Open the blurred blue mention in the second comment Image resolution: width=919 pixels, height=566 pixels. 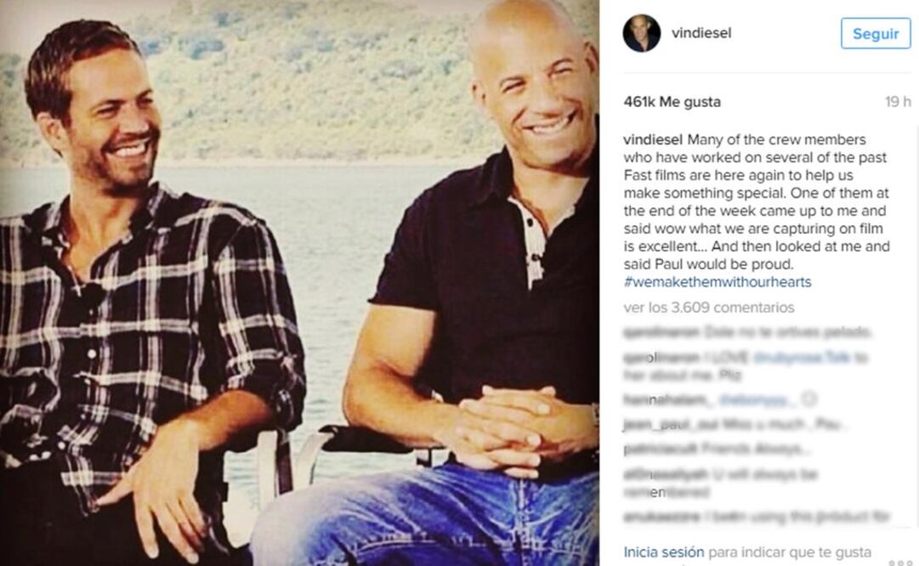[801, 358]
